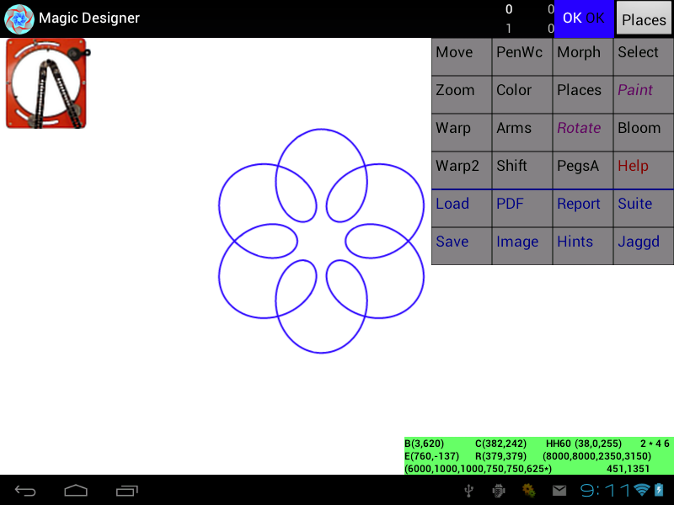Toggle the Rotate mode
Viewport: 674px width, 505px height.
(582, 132)
